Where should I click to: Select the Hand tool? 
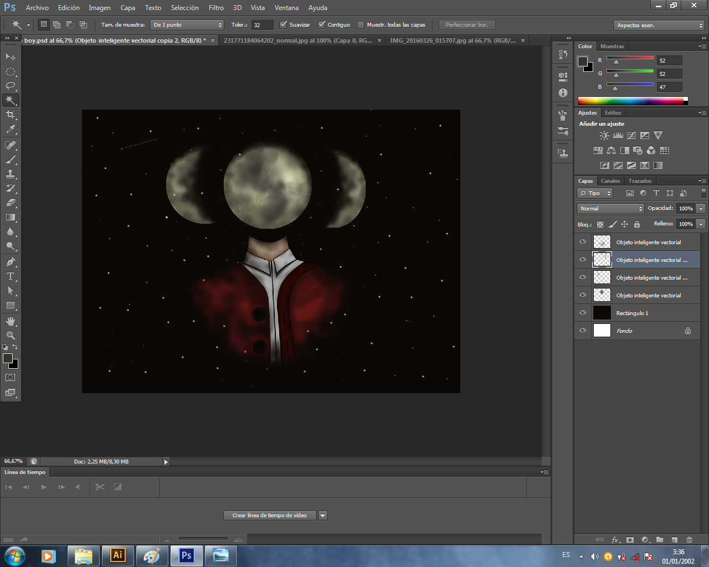pos(11,321)
